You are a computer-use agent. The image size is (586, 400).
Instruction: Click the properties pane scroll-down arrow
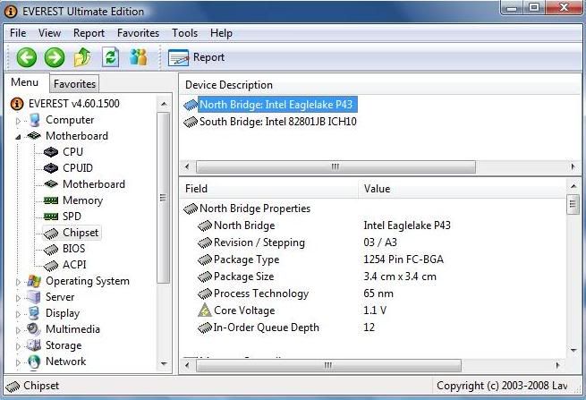click(573, 351)
